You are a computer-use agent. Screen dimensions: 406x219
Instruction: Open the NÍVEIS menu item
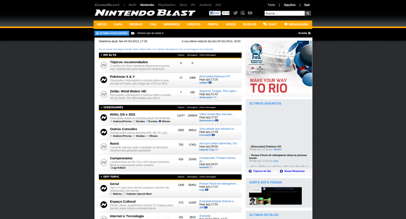point(231,24)
